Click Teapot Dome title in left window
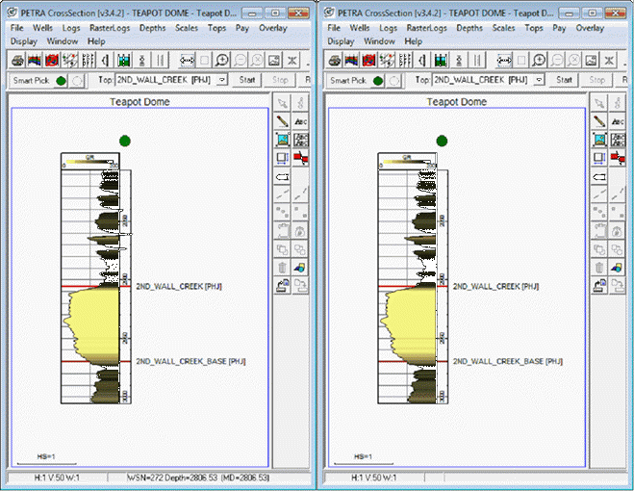Image resolution: width=634 pixels, height=491 pixels. (139, 102)
